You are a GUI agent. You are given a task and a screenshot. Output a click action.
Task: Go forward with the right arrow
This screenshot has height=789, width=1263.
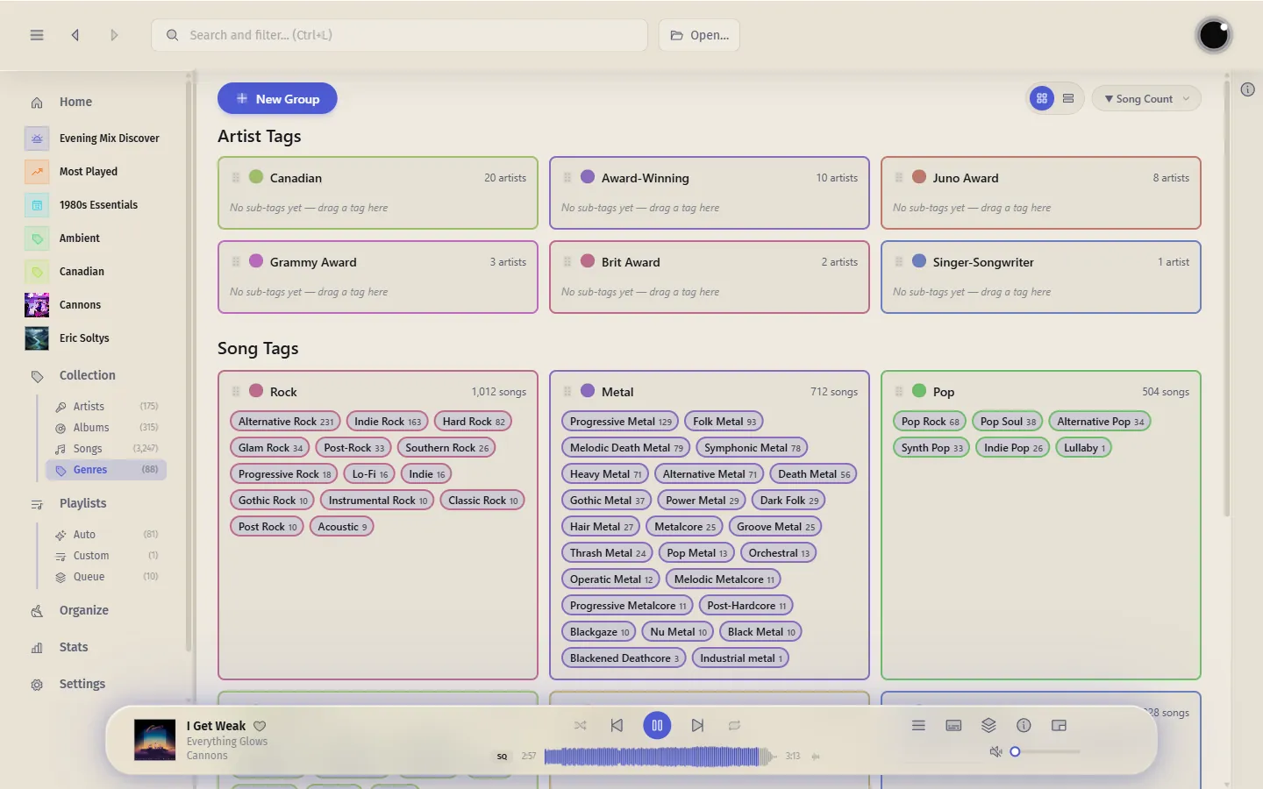point(114,35)
